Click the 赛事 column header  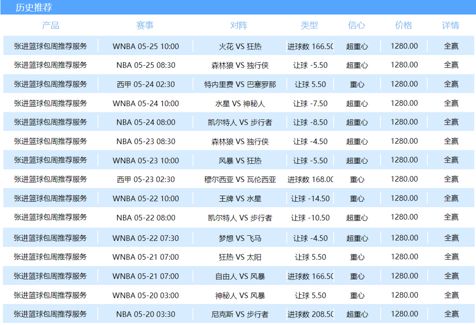pyautogui.click(x=145, y=25)
